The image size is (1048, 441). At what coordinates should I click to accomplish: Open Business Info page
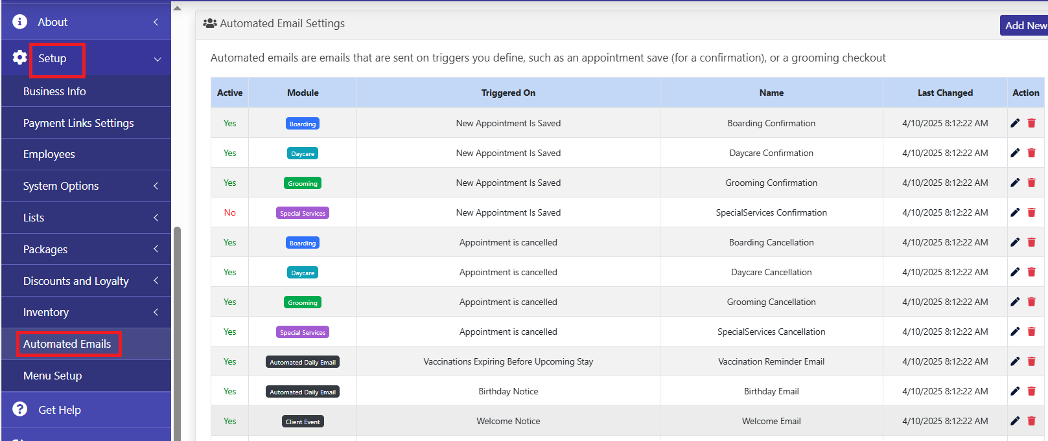54,91
